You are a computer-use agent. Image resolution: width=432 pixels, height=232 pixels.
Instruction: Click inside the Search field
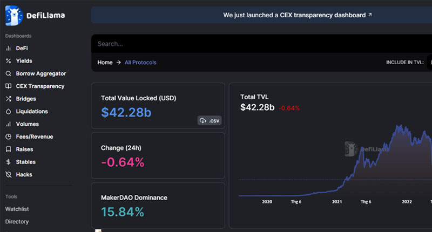click(261, 44)
